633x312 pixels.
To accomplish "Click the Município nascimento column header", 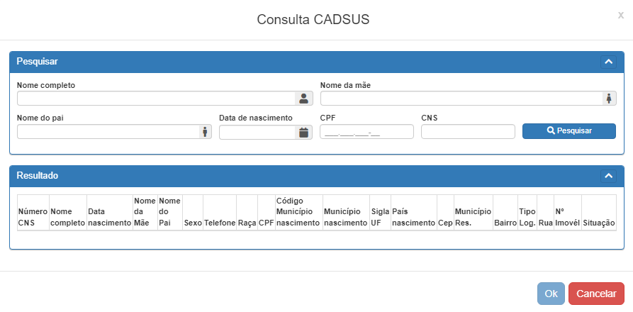I will 346,217.
